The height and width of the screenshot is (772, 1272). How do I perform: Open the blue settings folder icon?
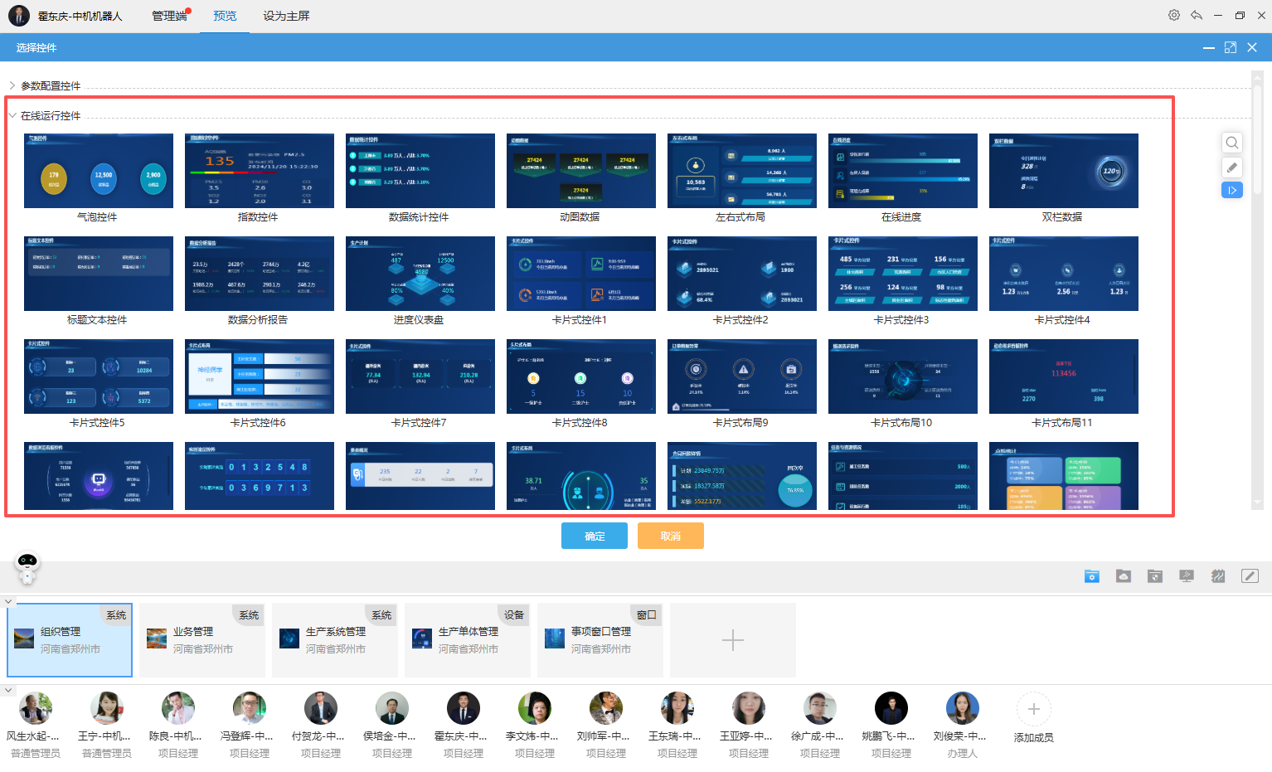[1092, 576]
